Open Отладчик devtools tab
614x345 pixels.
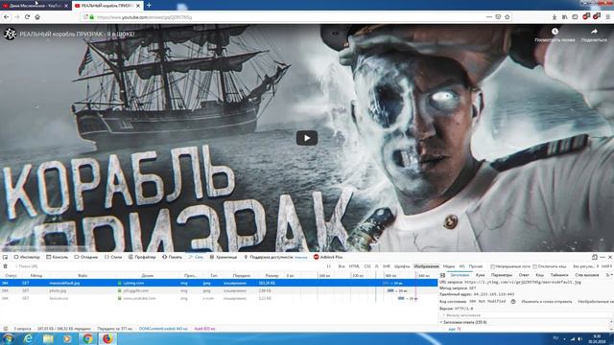(86, 257)
